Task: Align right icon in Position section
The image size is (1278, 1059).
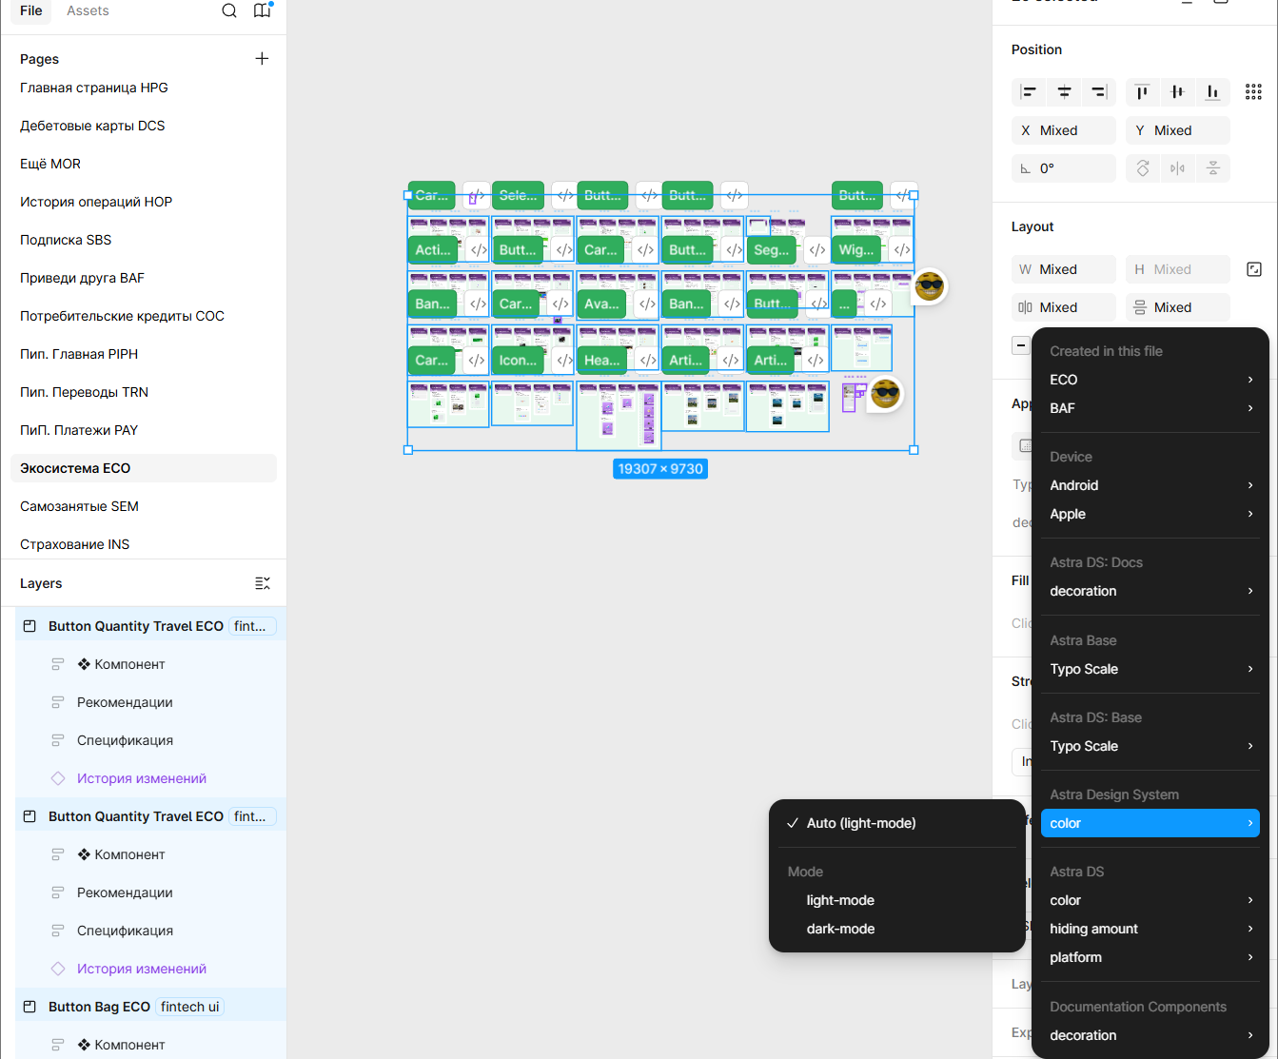Action: 1099,92
